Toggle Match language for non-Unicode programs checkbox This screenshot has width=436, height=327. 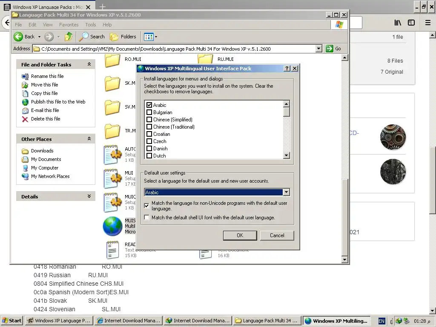pos(147,206)
